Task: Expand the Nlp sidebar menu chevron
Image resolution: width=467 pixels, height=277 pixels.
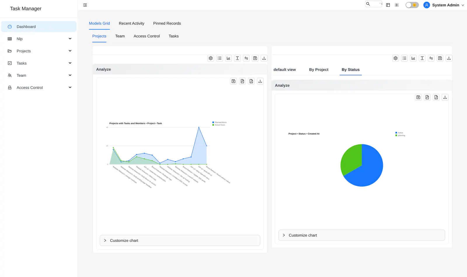Action: click(x=70, y=39)
